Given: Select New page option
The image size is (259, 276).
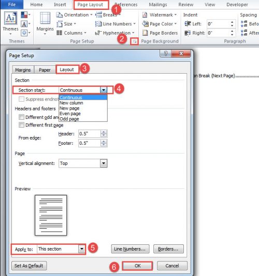Looking at the screenshot, I should [x=83, y=108].
